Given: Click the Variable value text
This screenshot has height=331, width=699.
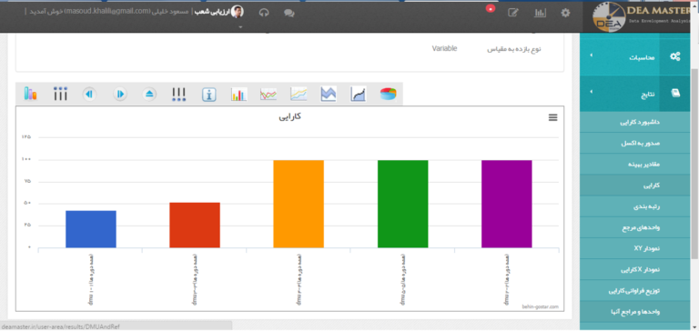Looking at the screenshot, I should pyautogui.click(x=444, y=48).
